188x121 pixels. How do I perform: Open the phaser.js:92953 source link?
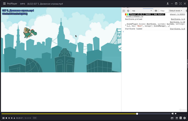pos(177,14)
